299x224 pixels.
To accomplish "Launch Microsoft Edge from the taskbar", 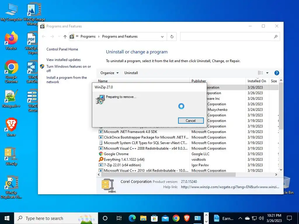I will click(x=132, y=218).
